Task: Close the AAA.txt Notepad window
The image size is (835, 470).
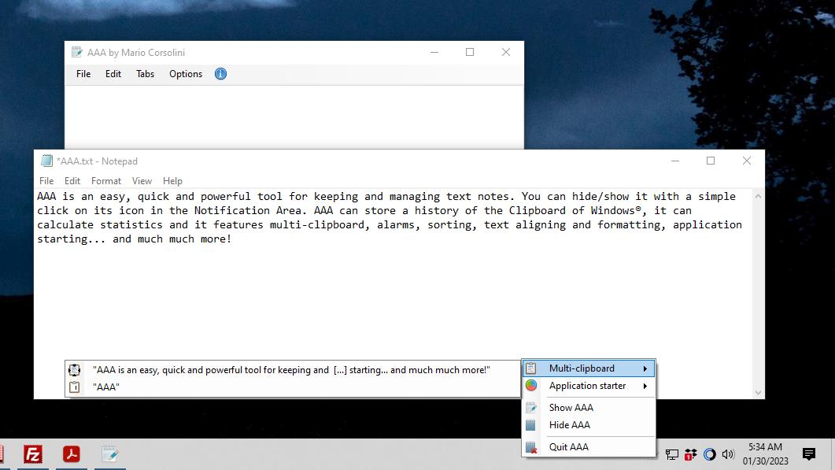Action: (747, 161)
